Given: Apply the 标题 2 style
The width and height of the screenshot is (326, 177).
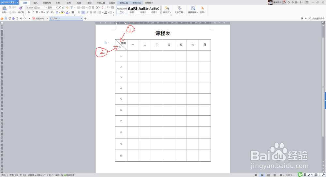Looking at the screenshot, I should tap(143, 10).
